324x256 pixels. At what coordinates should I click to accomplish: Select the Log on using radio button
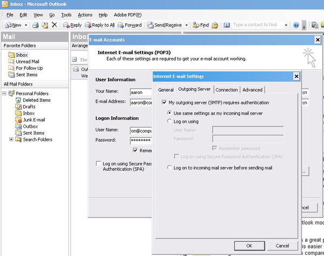click(x=169, y=121)
